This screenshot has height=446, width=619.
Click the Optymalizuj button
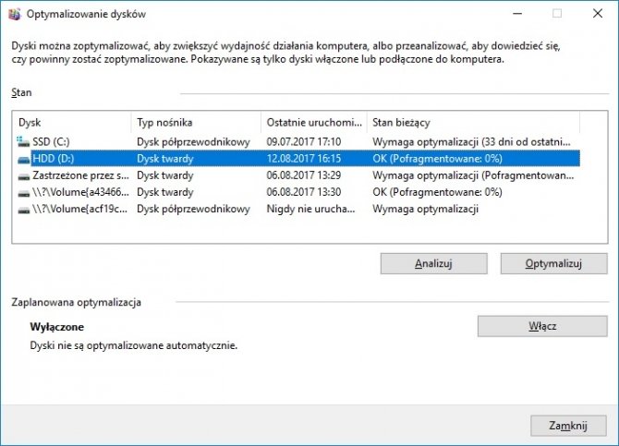click(x=553, y=264)
